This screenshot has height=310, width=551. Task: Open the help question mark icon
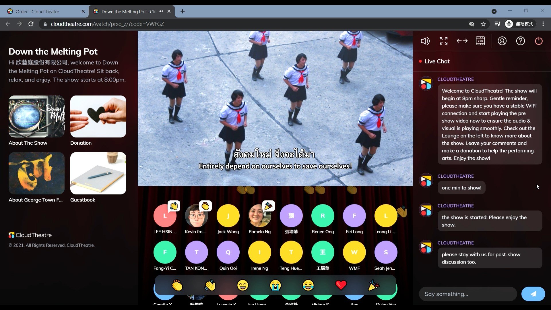click(x=520, y=41)
